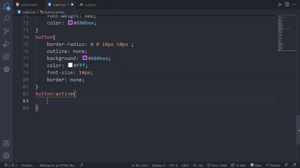The height and width of the screenshot is (168, 300).
Task: Click the 1h 36m time tracker status
Action: pyautogui.click(x=239, y=165)
